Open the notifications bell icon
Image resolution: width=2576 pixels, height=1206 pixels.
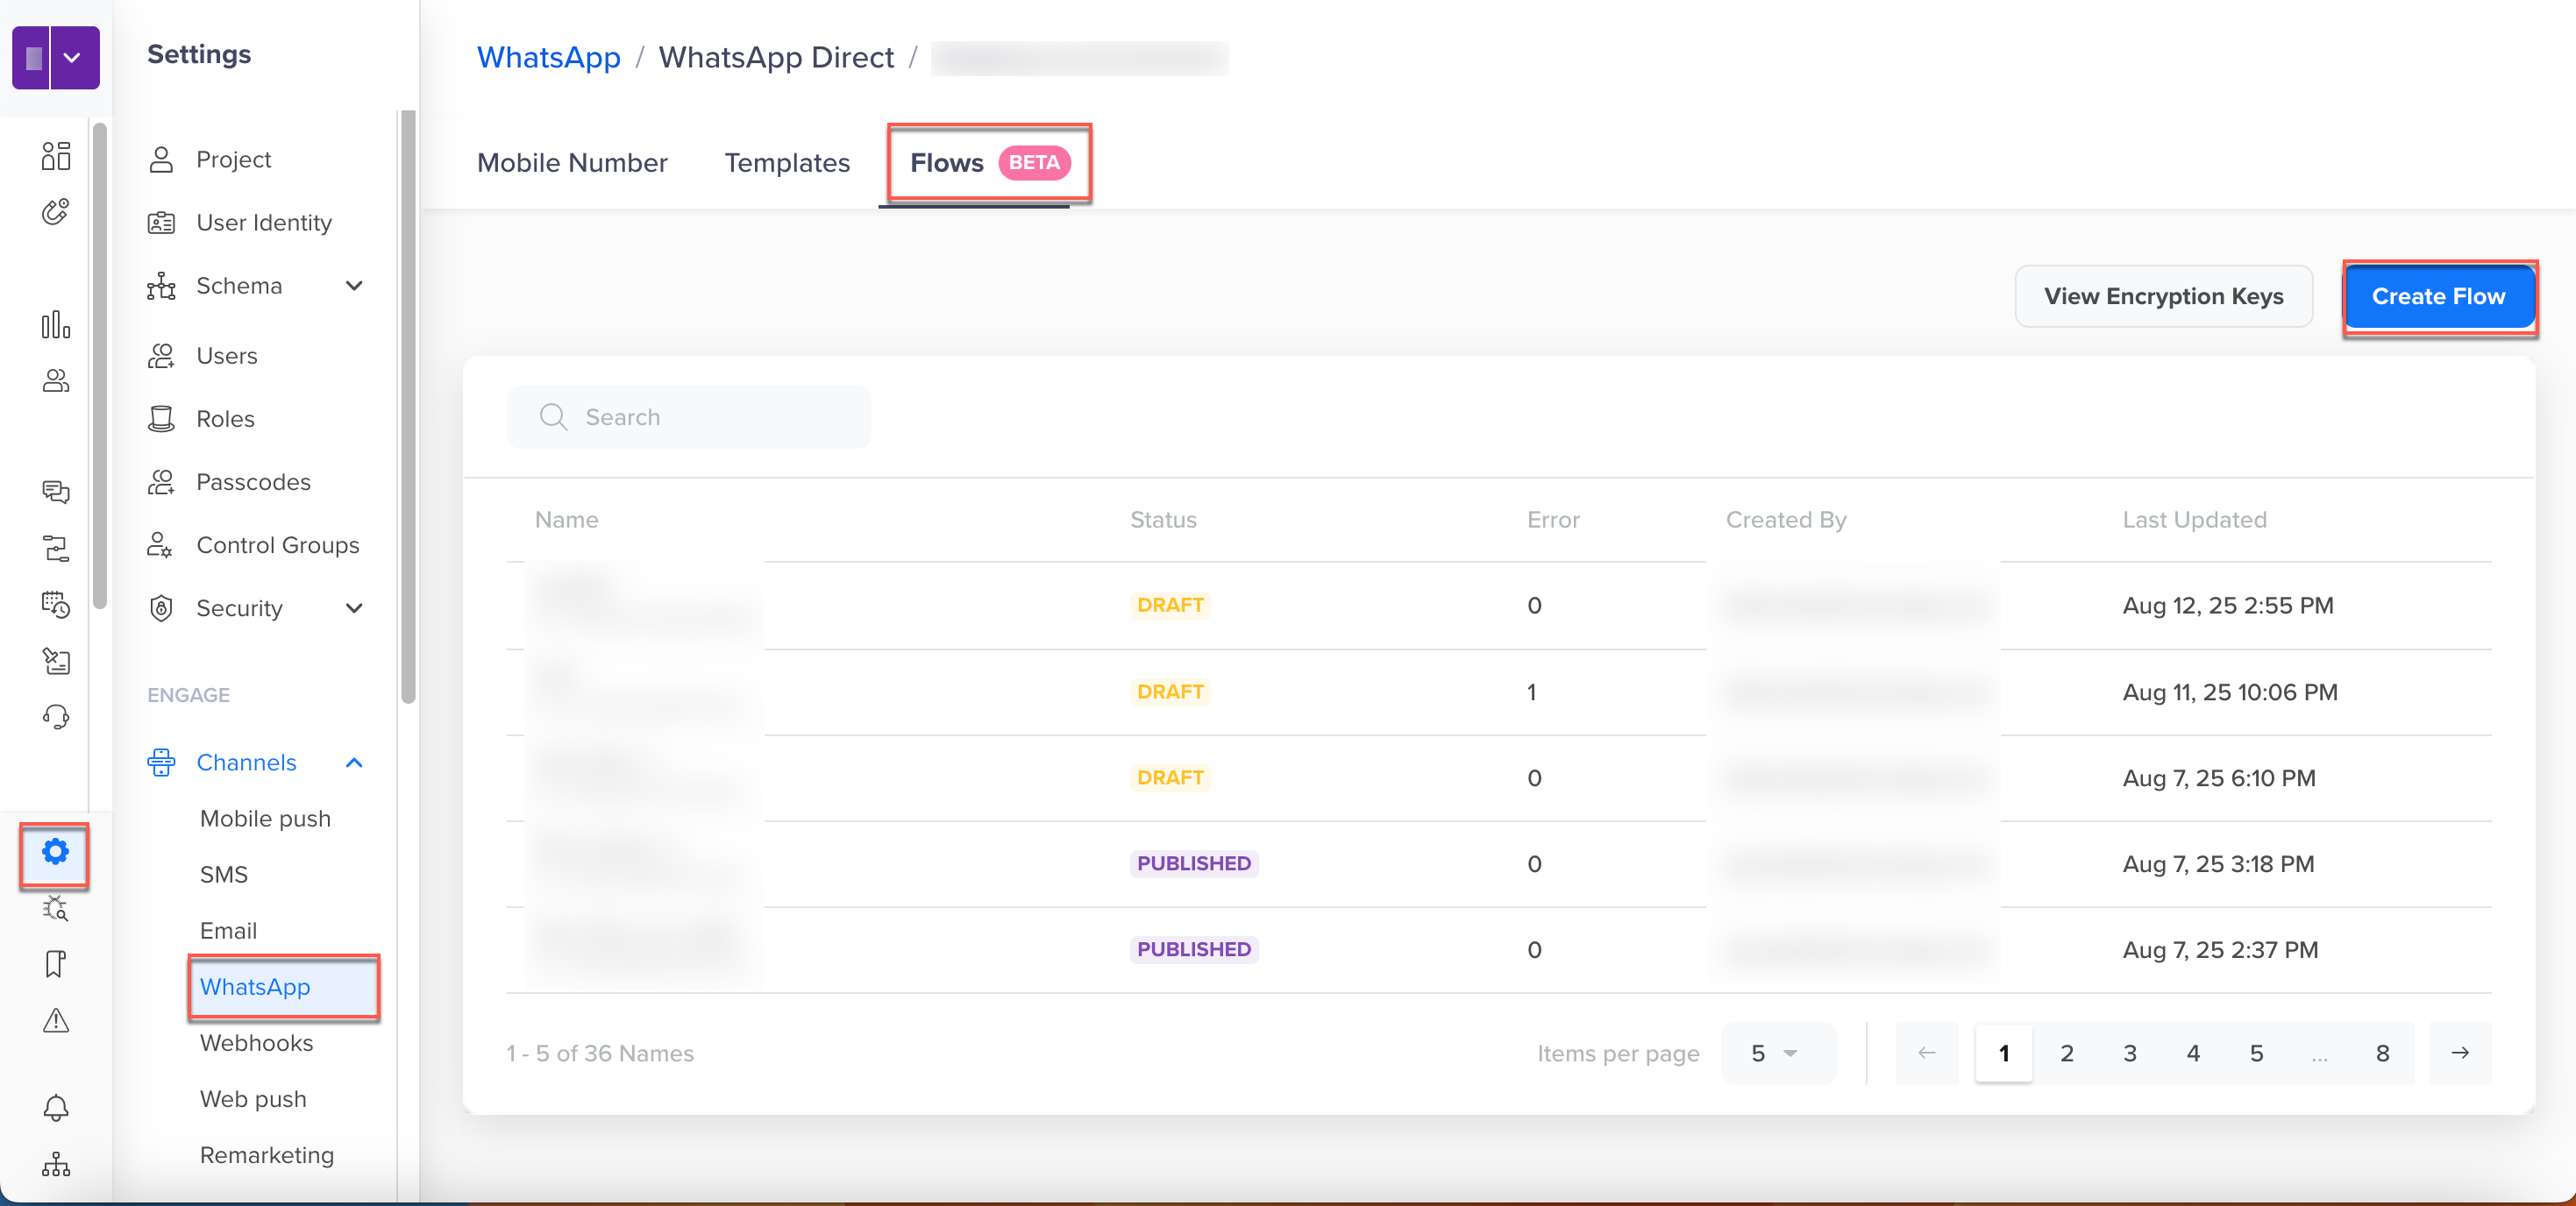tap(55, 1108)
